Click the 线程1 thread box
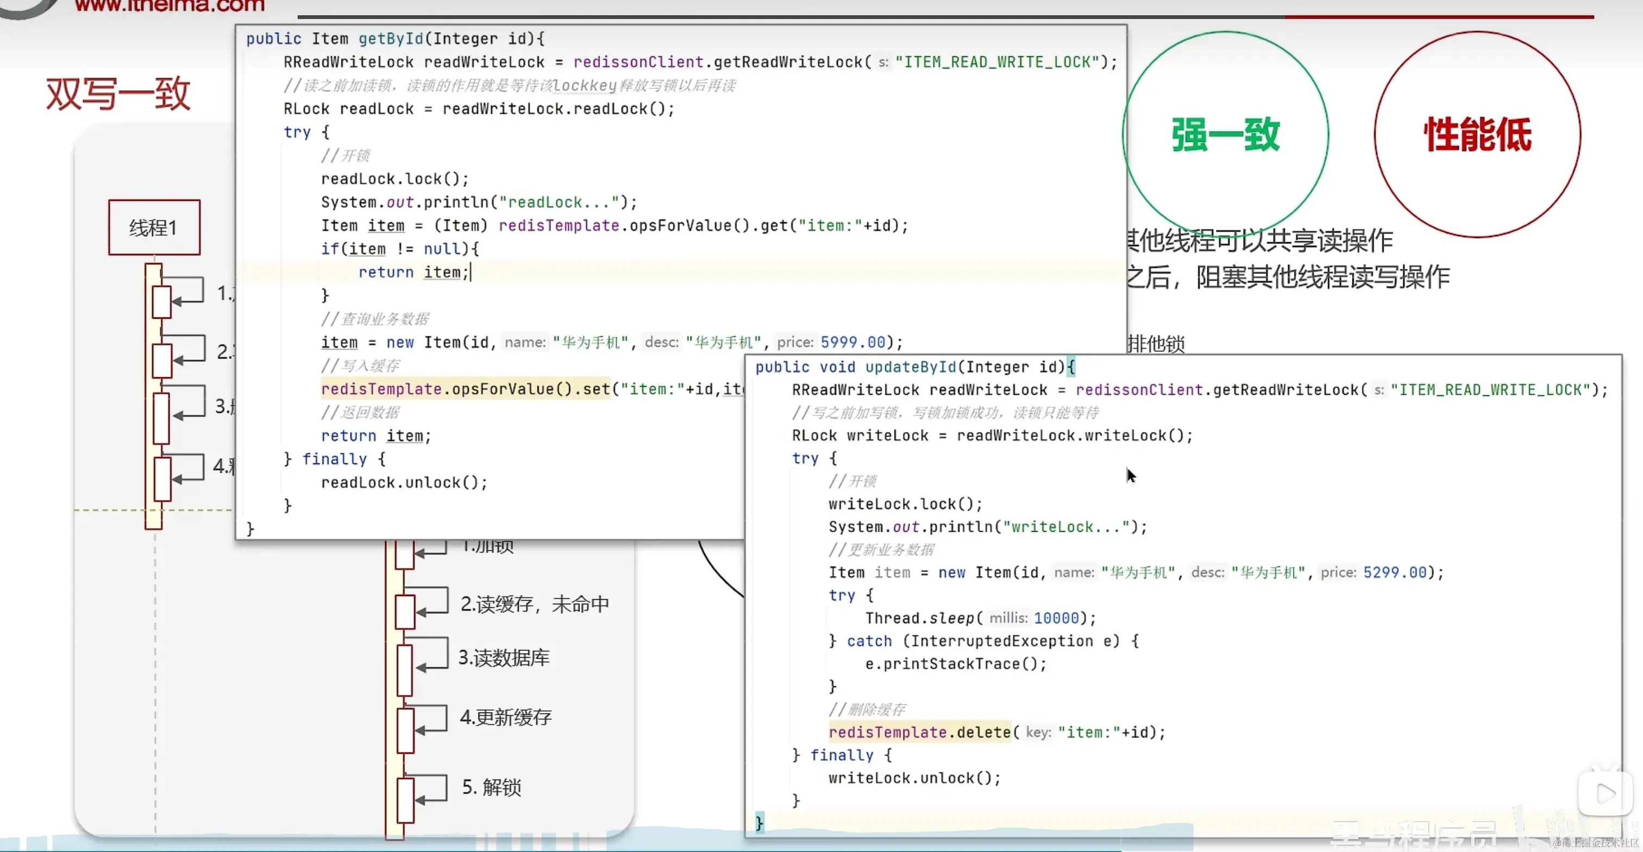Image resolution: width=1643 pixels, height=852 pixels. pos(154,228)
